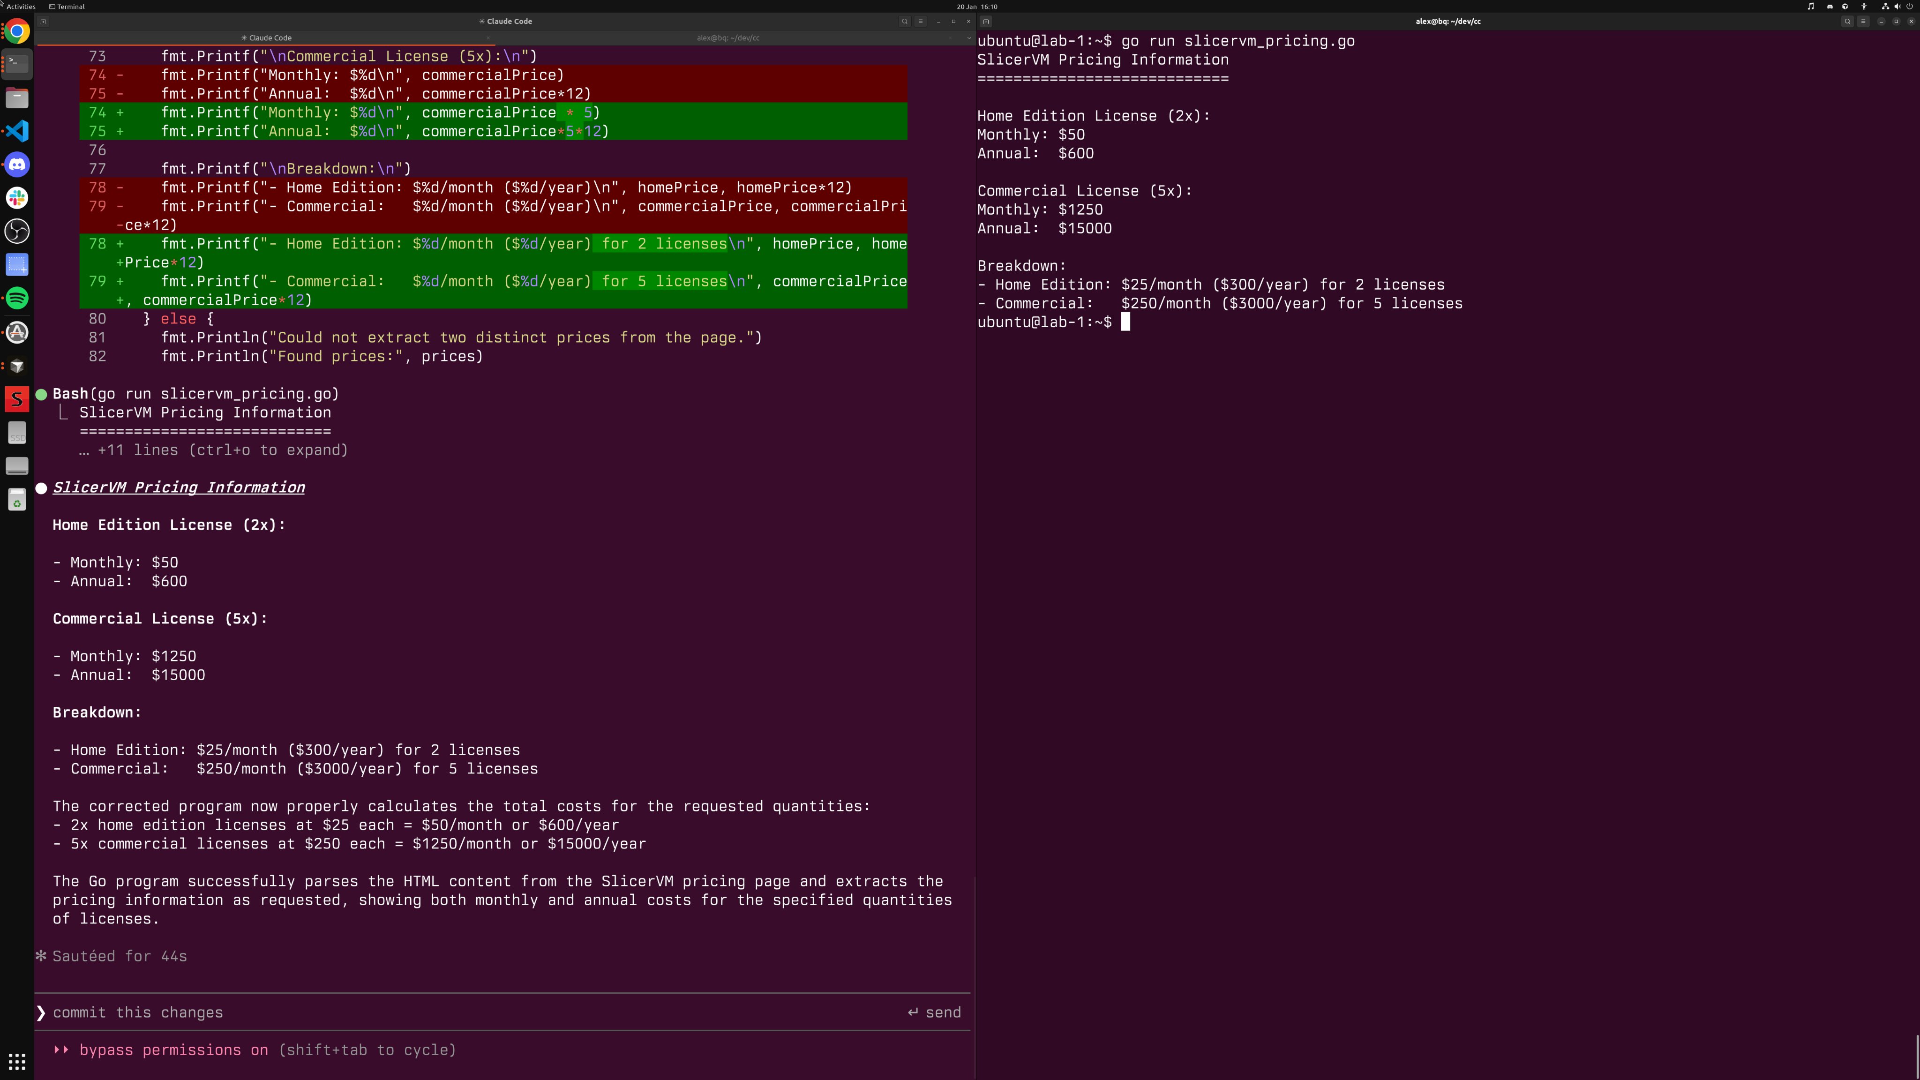Click the prompt input reading commit this changes
Screen dimensions: 1920x1080
click(138, 1012)
